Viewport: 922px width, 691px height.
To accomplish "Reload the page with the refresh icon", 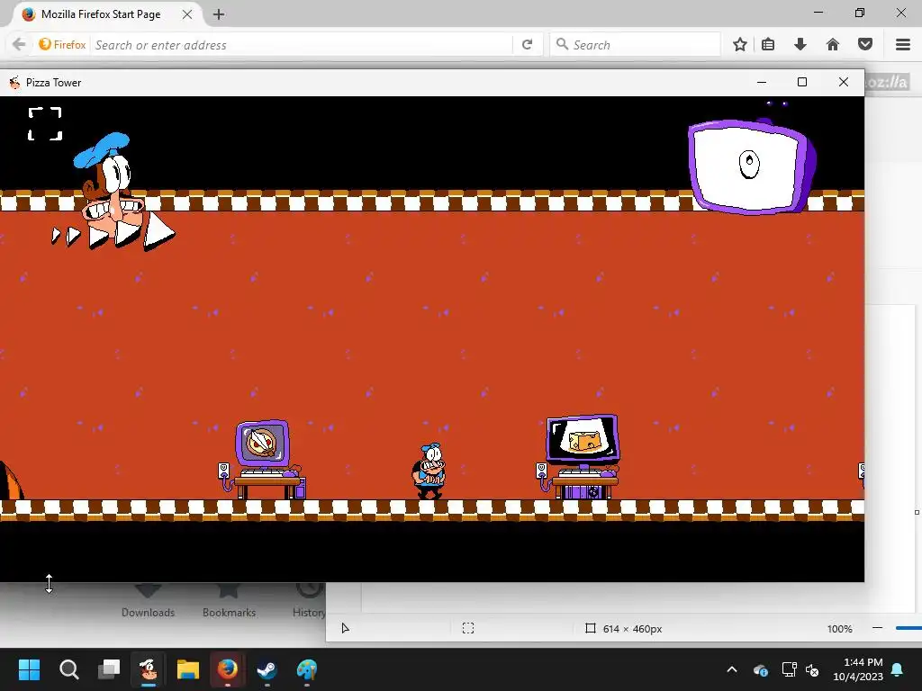I will click(x=527, y=45).
